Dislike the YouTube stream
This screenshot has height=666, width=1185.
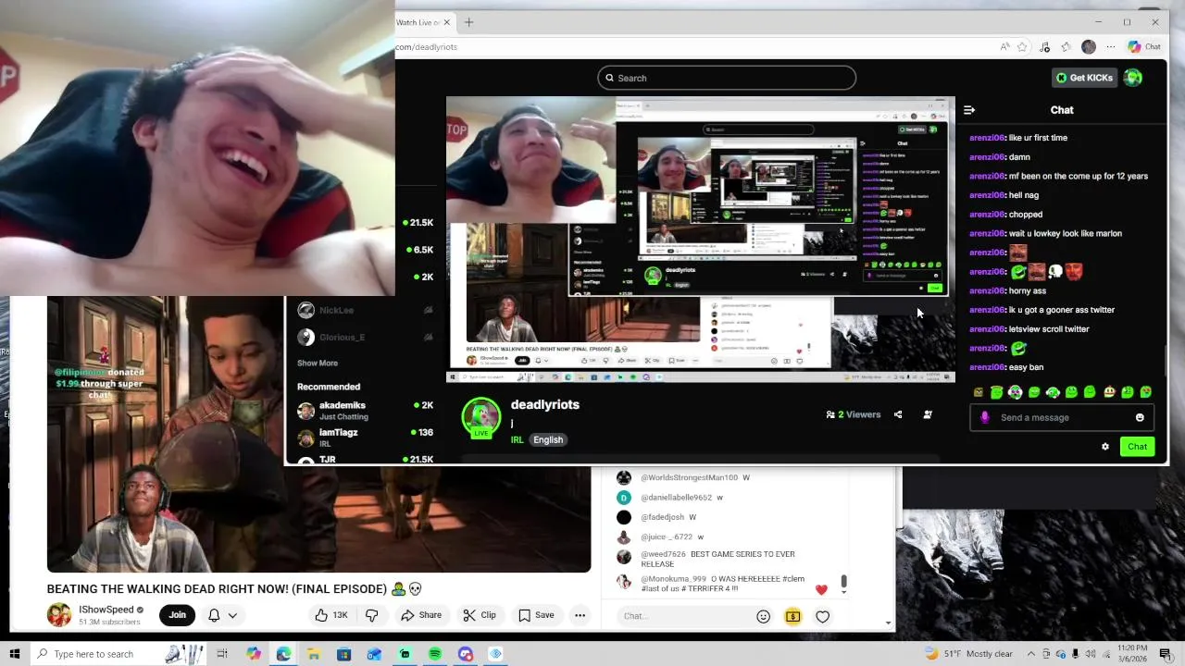click(x=371, y=615)
